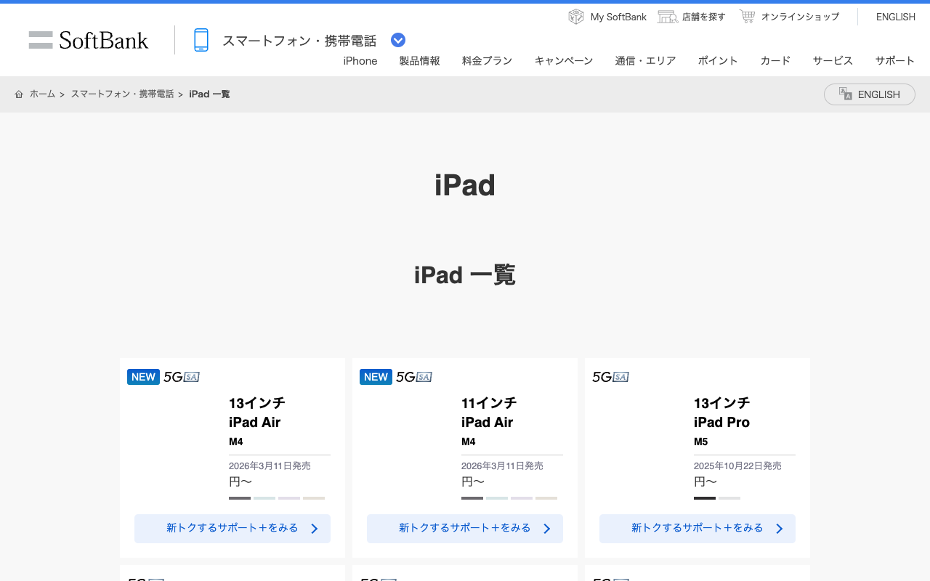Open the 店舗を探す link
The image size is (930, 581).
point(704,17)
